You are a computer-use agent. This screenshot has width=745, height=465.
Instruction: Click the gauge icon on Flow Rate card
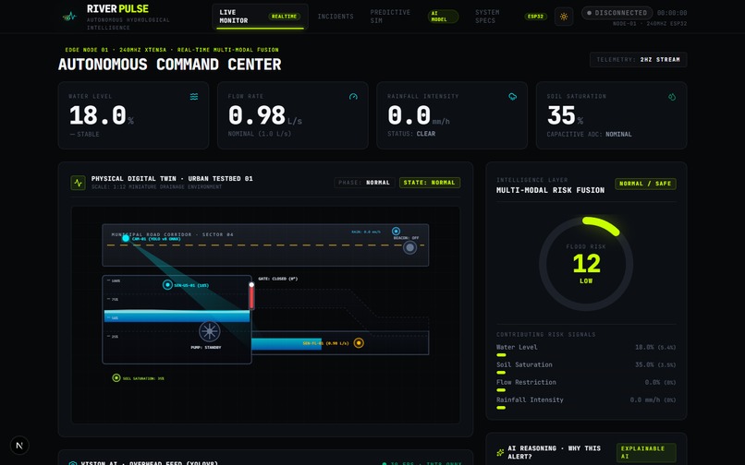[x=353, y=97]
